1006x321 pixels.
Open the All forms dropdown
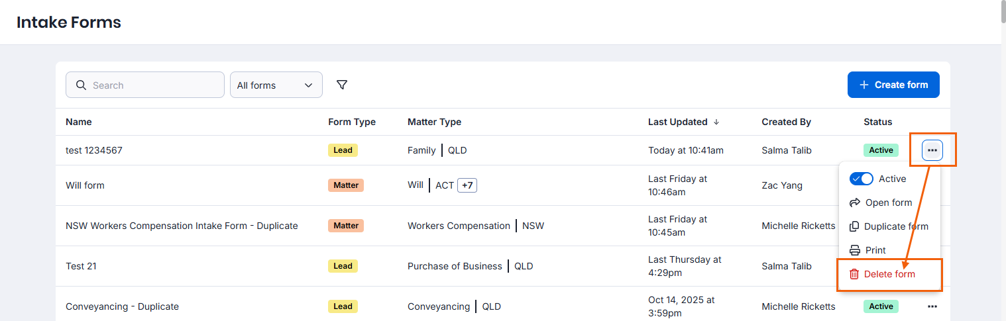click(276, 85)
